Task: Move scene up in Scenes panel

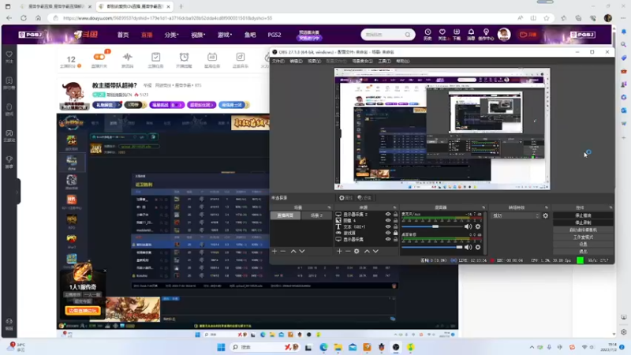Action: (x=293, y=251)
